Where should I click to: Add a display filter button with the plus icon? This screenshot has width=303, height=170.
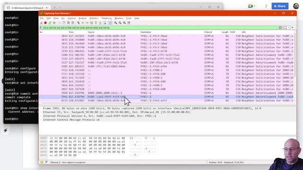click(x=293, y=28)
